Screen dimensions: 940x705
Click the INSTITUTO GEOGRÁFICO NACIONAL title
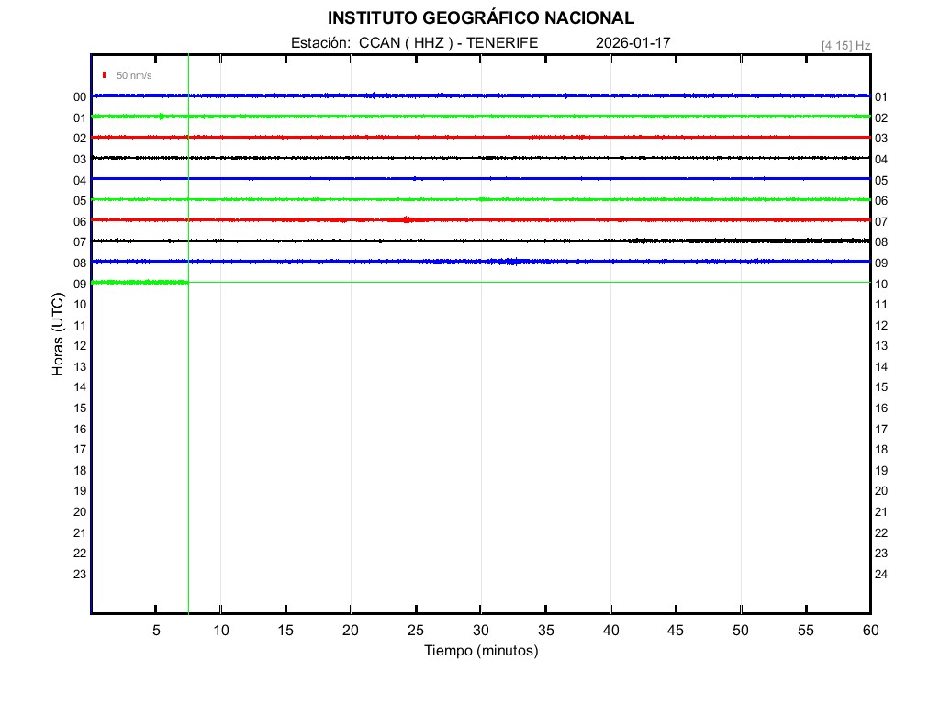(480, 18)
